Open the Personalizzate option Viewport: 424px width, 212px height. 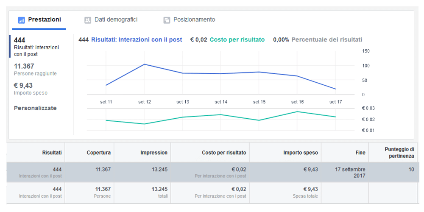[35, 108]
